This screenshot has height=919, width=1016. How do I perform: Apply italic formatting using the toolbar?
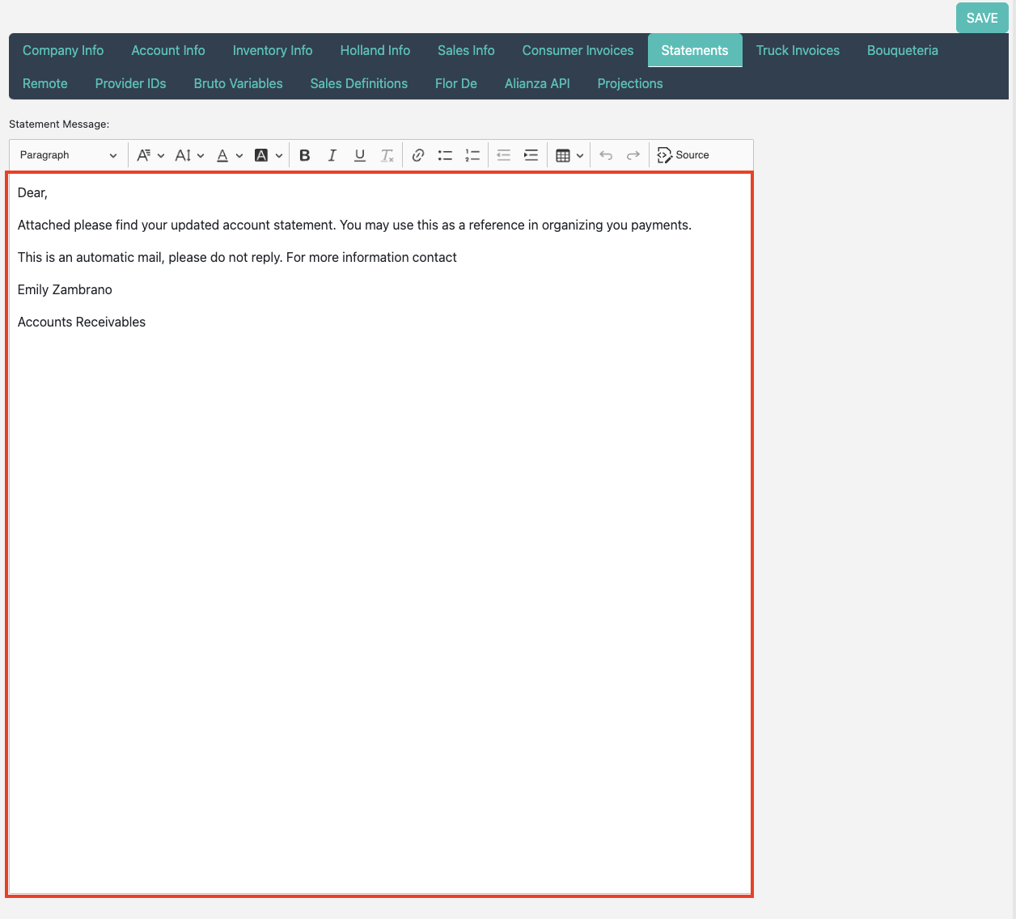pyautogui.click(x=332, y=155)
